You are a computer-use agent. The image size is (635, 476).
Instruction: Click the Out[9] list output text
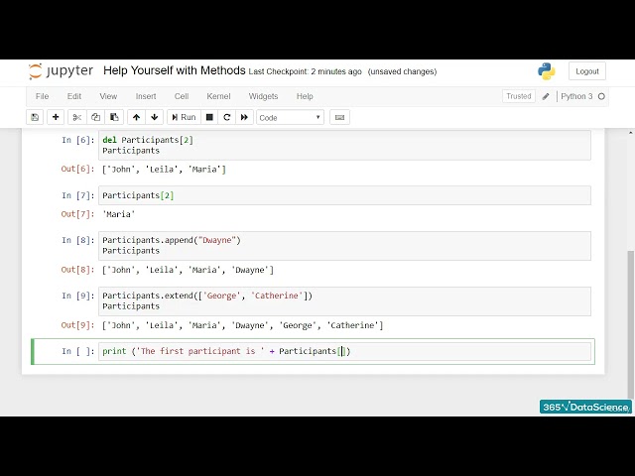242,325
